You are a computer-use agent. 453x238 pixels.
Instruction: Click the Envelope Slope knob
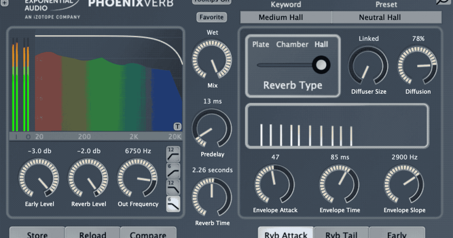404,184
